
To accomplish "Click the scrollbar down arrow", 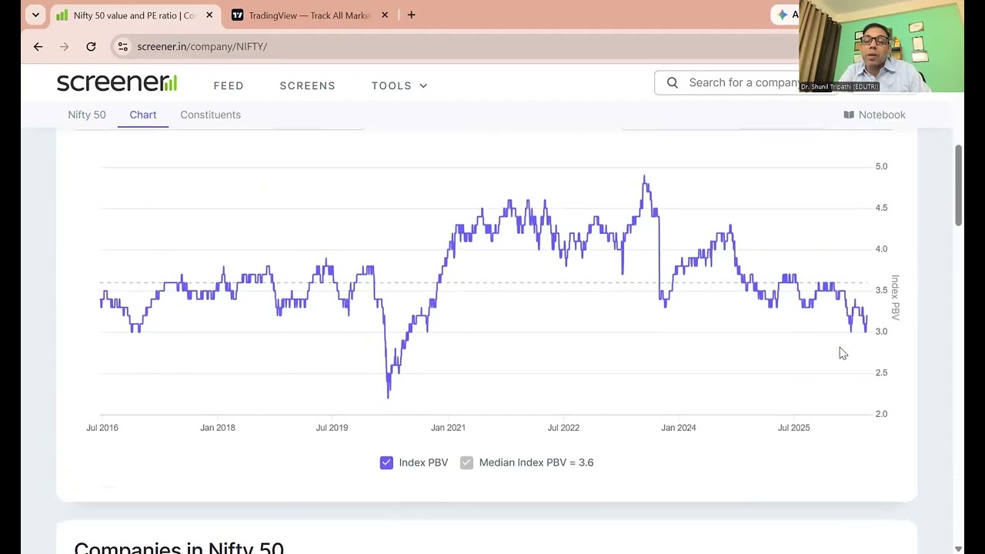I will point(959,549).
